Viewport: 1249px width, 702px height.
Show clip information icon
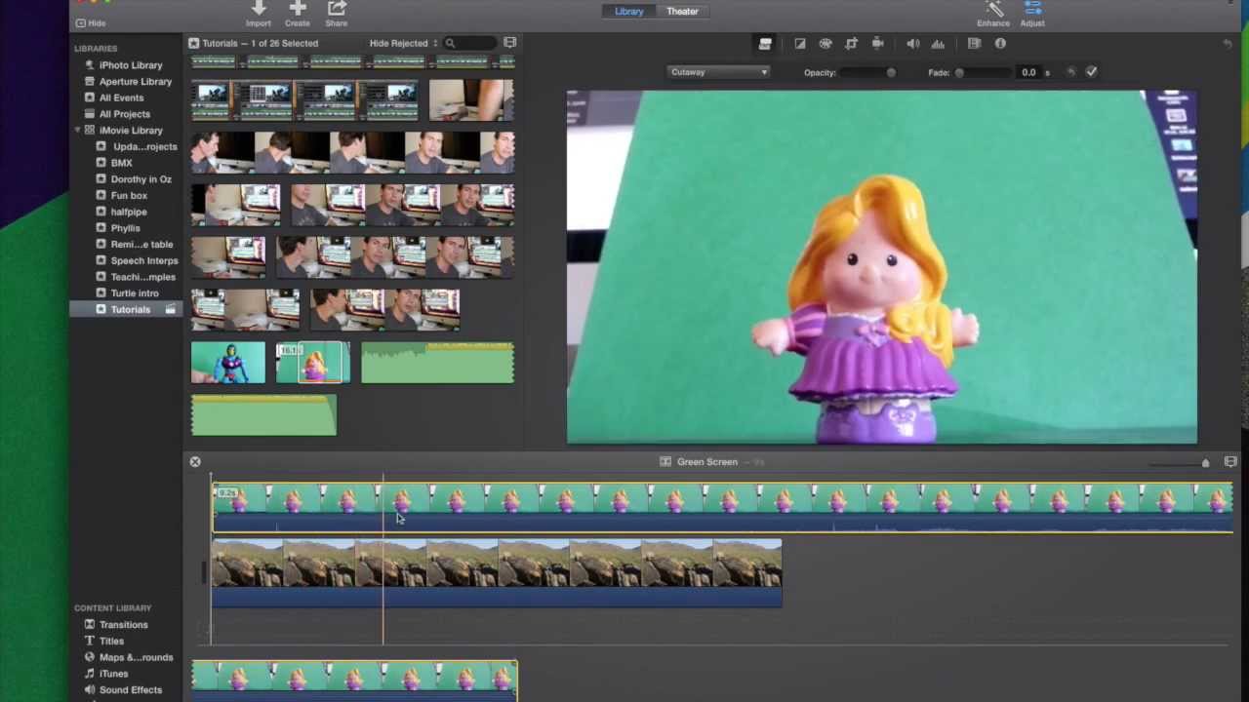click(1000, 43)
